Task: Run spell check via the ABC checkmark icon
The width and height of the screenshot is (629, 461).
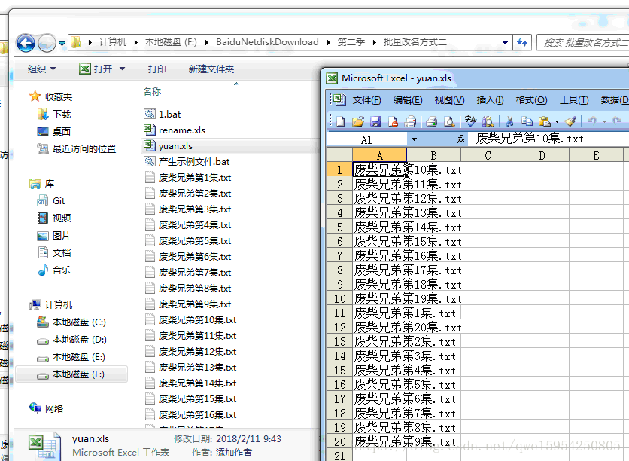Action: [x=470, y=121]
